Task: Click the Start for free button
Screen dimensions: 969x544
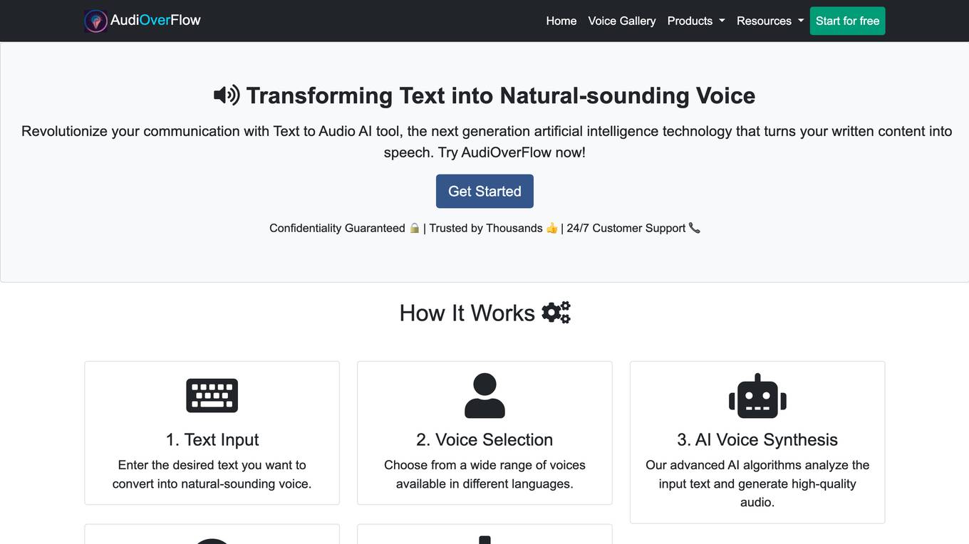Action: 848,21
